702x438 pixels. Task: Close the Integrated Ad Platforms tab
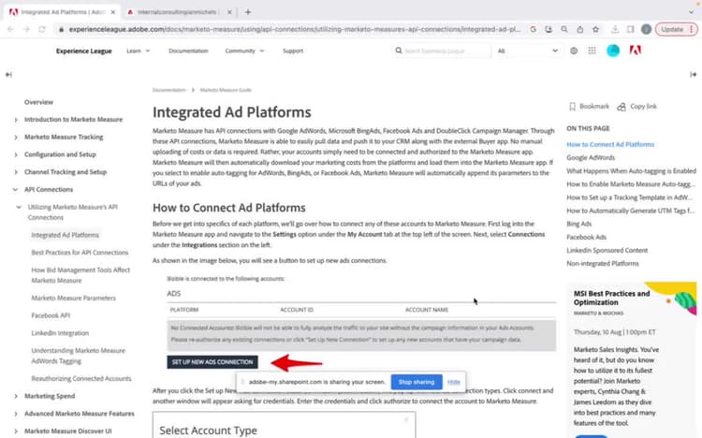tap(113, 12)
